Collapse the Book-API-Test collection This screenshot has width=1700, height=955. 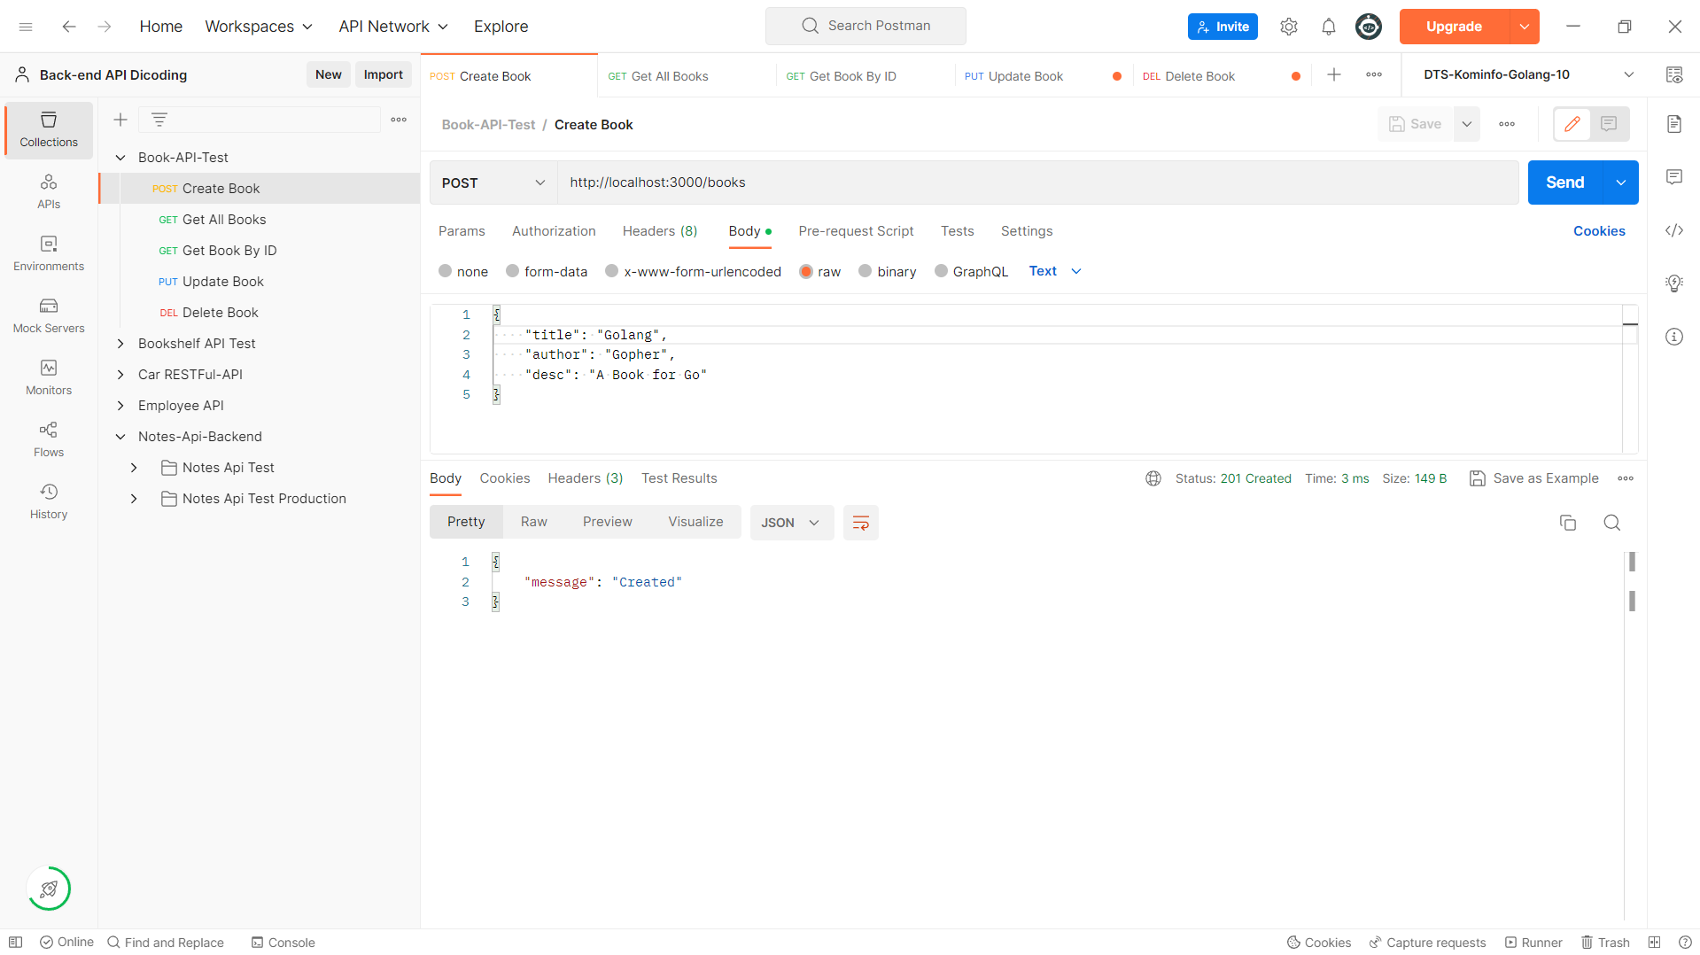point(121,157)
